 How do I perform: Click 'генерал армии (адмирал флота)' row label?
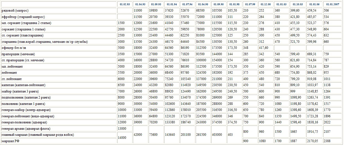coord(26,129)
